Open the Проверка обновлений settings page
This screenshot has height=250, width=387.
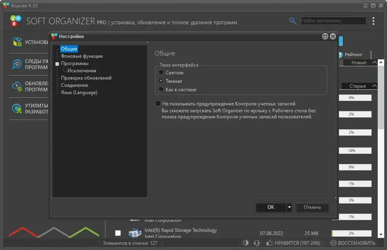(86, 78)
